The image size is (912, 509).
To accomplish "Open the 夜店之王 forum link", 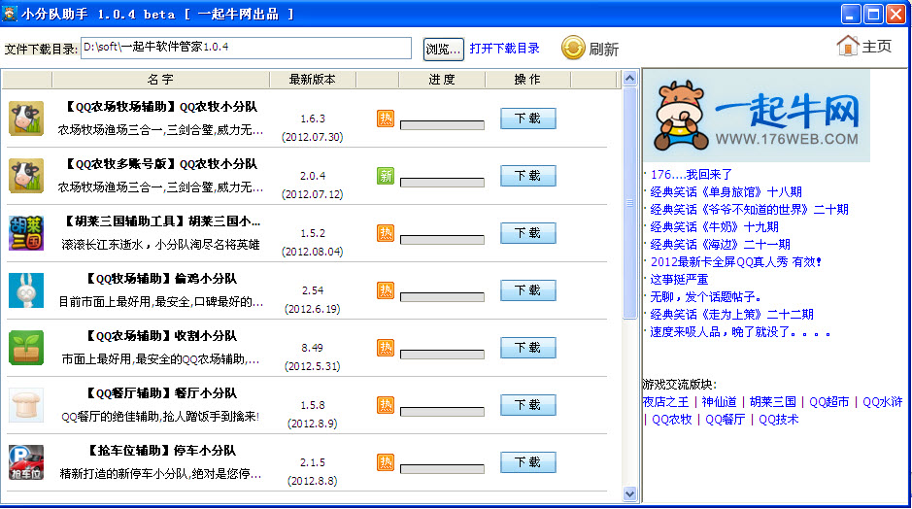I will 666,402.
